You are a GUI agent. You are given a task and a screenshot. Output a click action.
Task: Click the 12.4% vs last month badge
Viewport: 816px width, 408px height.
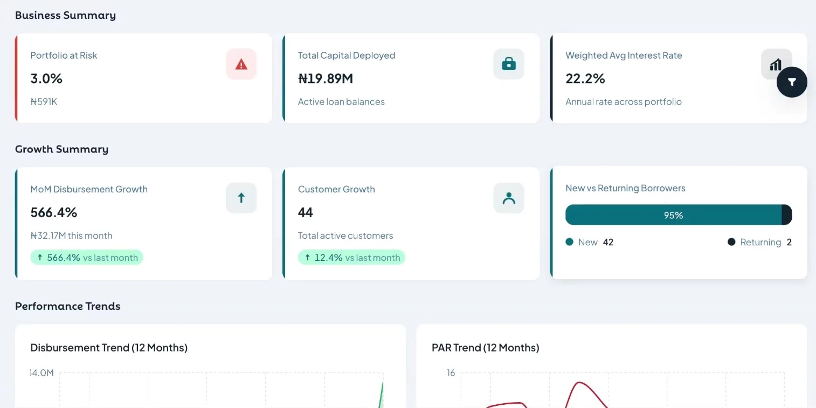tap(351, 258)
